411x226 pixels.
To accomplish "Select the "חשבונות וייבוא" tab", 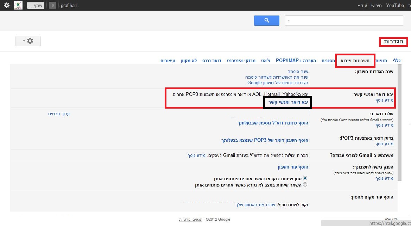I will [x=355, y=61].
